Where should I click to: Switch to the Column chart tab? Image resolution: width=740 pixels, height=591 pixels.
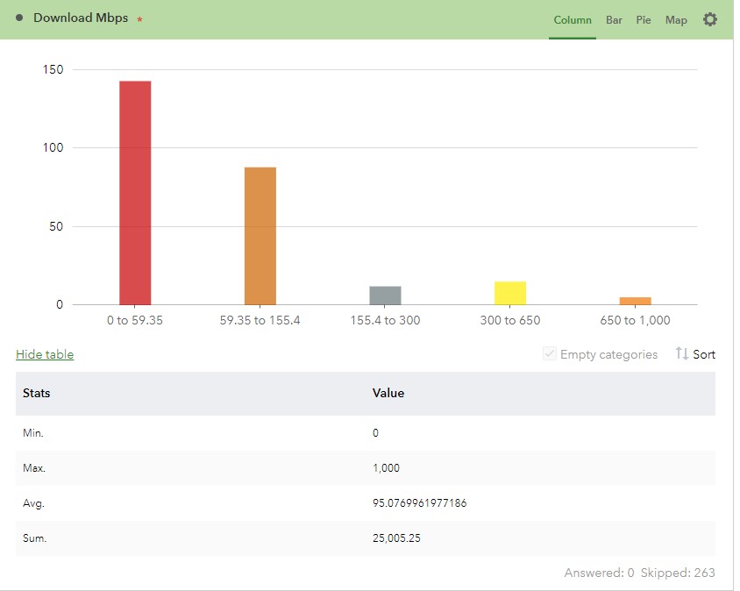(573, 20)
